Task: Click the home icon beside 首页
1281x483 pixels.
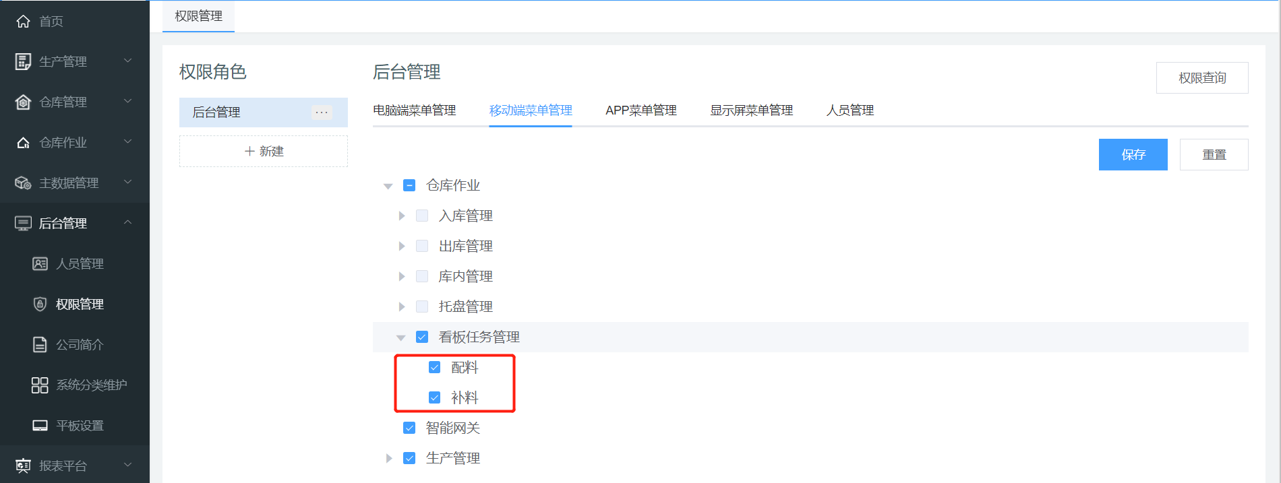Action: [23, 22]
